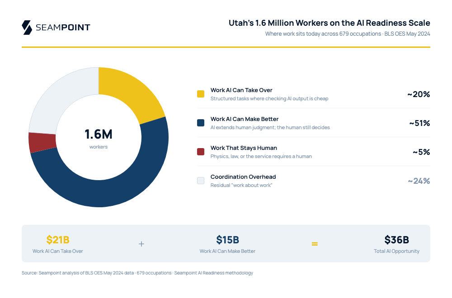
Task: Click the plus symbol between $21B and $15B
Action: point(141,243)
